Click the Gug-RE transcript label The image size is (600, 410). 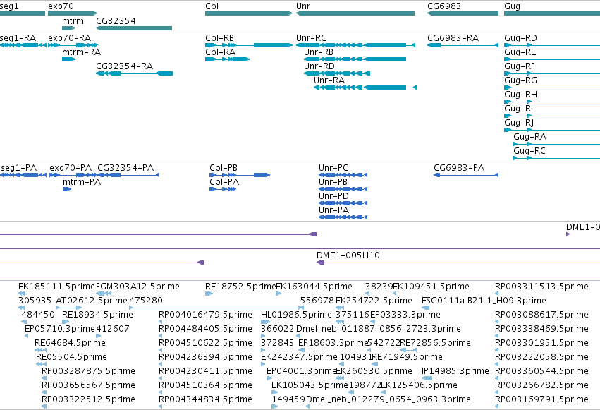point(520,52)
